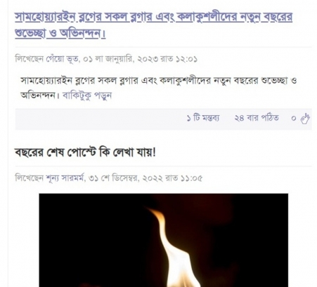This screenshot has width=317, height=287.
Task: Click the first post's excerpt text
Action: click(x=159, y=88)
